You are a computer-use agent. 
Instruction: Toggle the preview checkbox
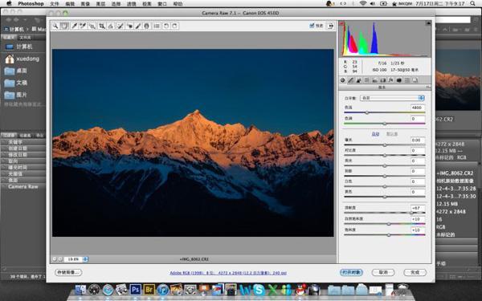[x=312, y=26]
